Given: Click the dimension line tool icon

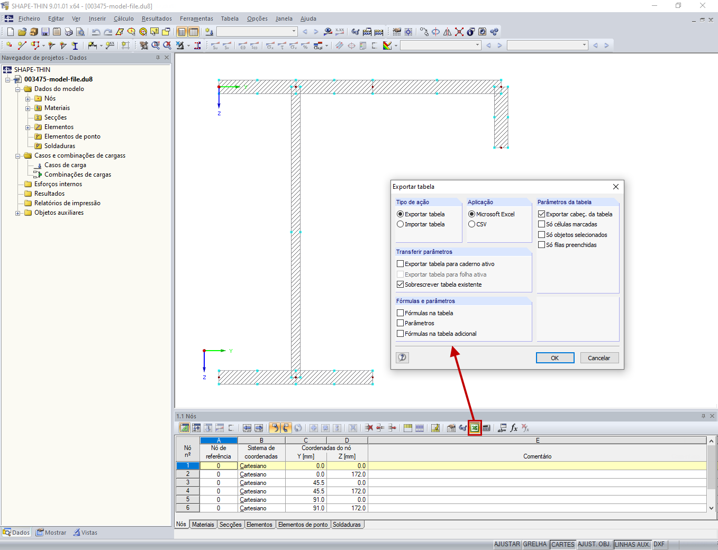Looking at the screenshot, I should point(92,45).
